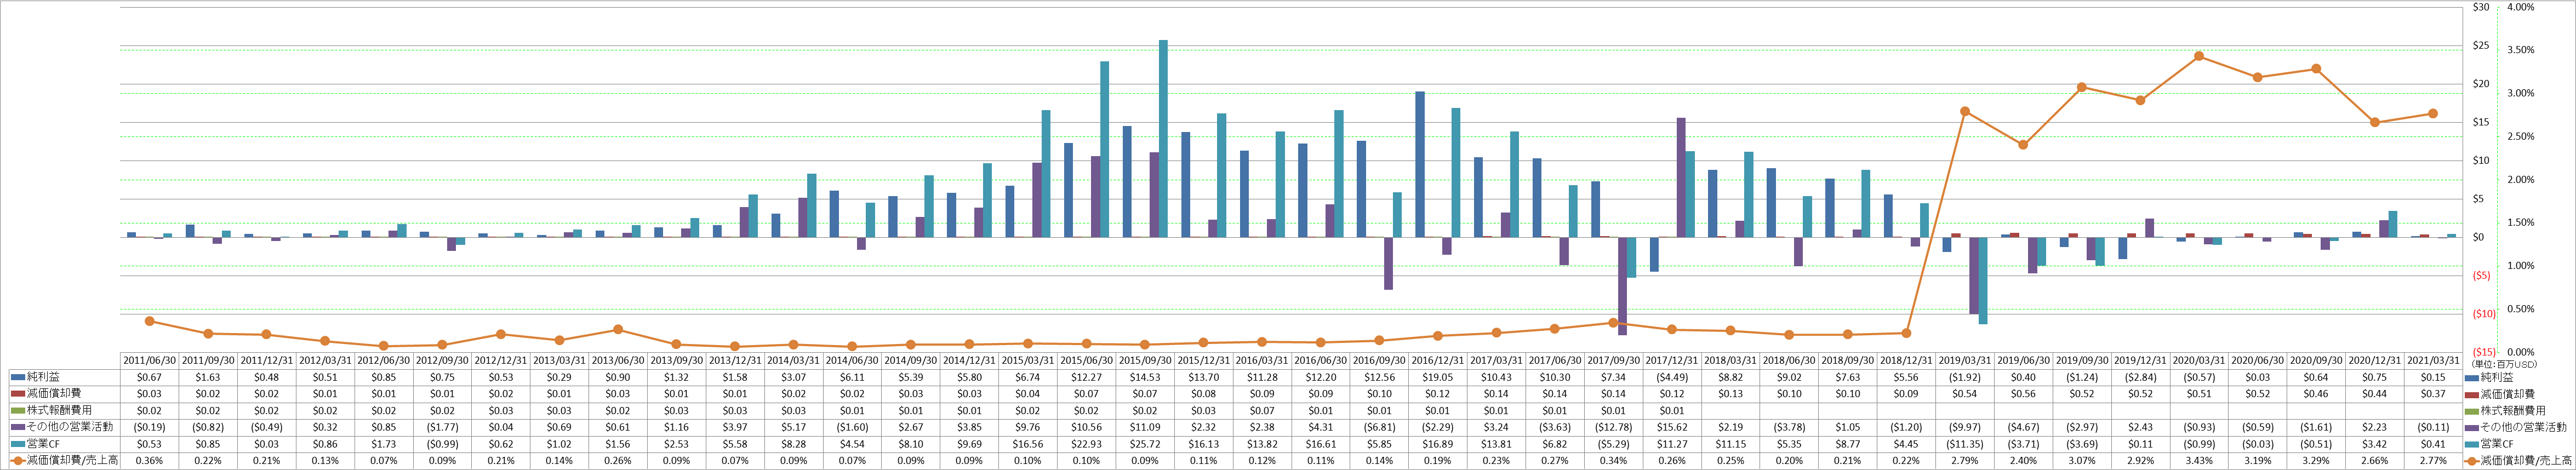Screen dimensions: 2576x470
Task: Click the 2017/09/30 column header
Action: 1614,360
